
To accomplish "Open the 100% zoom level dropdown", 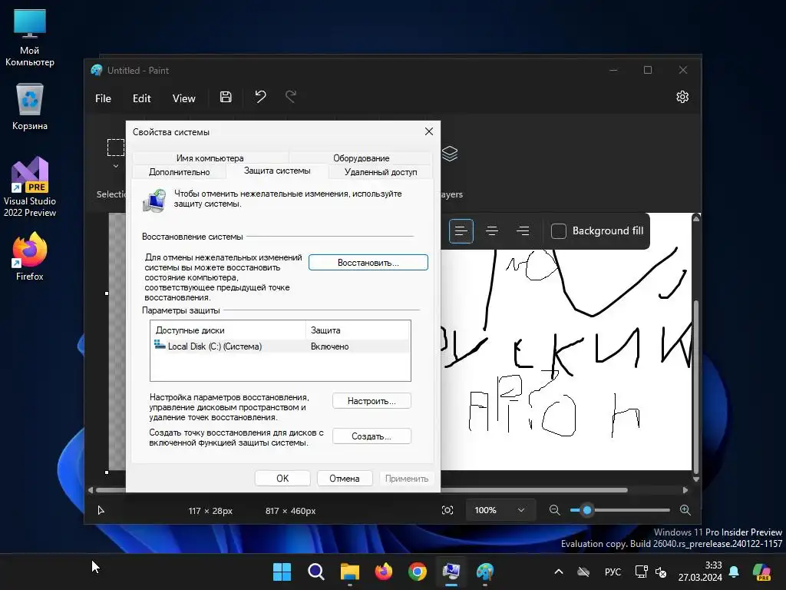I will tap(499, 510).
